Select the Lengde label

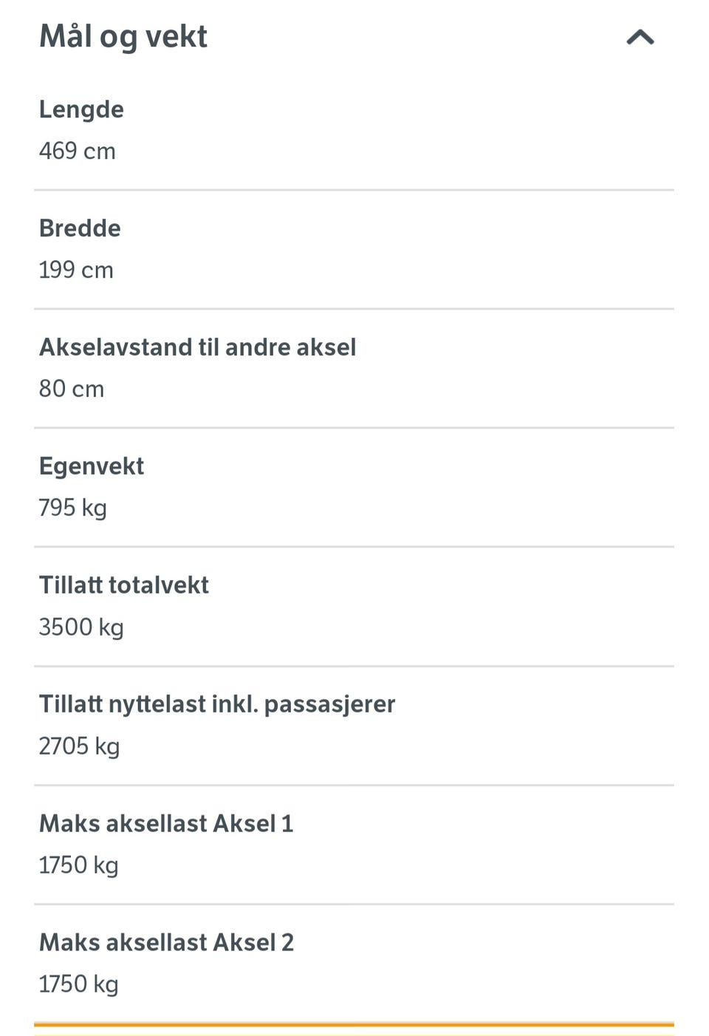pos(81,109)
